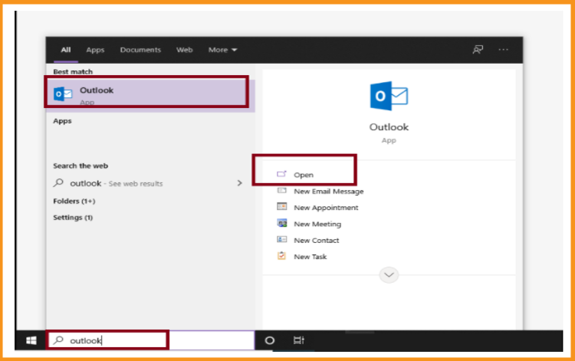
Task: Click Open to launch Outlook
Action: click(304, 175)
